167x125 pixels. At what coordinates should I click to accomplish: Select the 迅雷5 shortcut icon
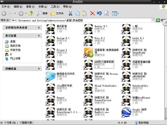[x=50, y=65]
